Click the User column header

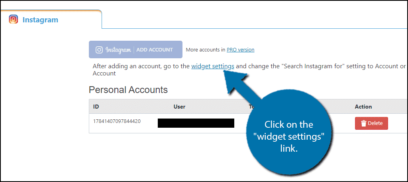pos(179,107)
